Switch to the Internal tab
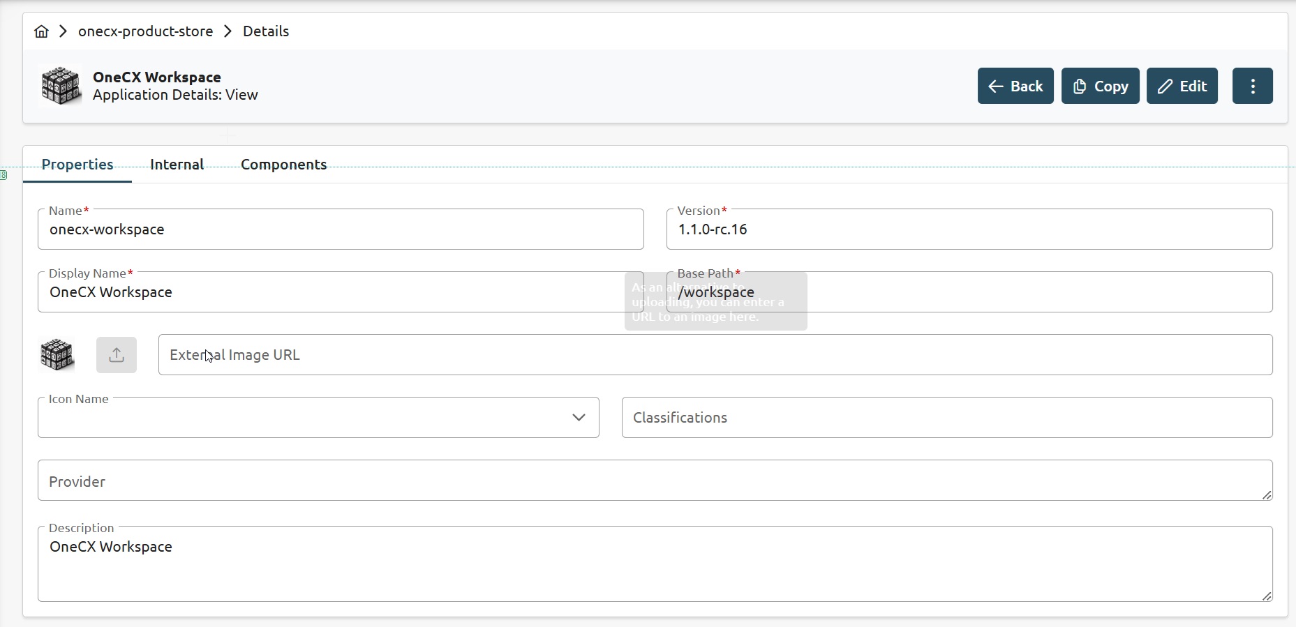The width and height of the screenshot is (1296, 627). tap(177, 165)
